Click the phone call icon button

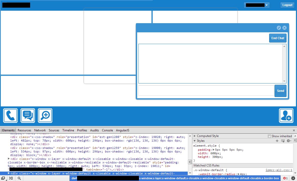[x=10, y=116]
